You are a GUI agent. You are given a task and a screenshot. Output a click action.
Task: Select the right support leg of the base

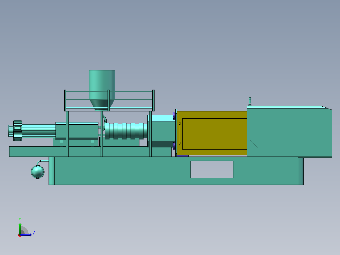point(301,171)
